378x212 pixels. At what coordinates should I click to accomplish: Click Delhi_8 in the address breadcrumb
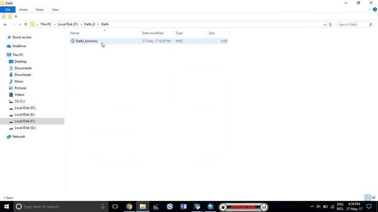tap(90, 24)
